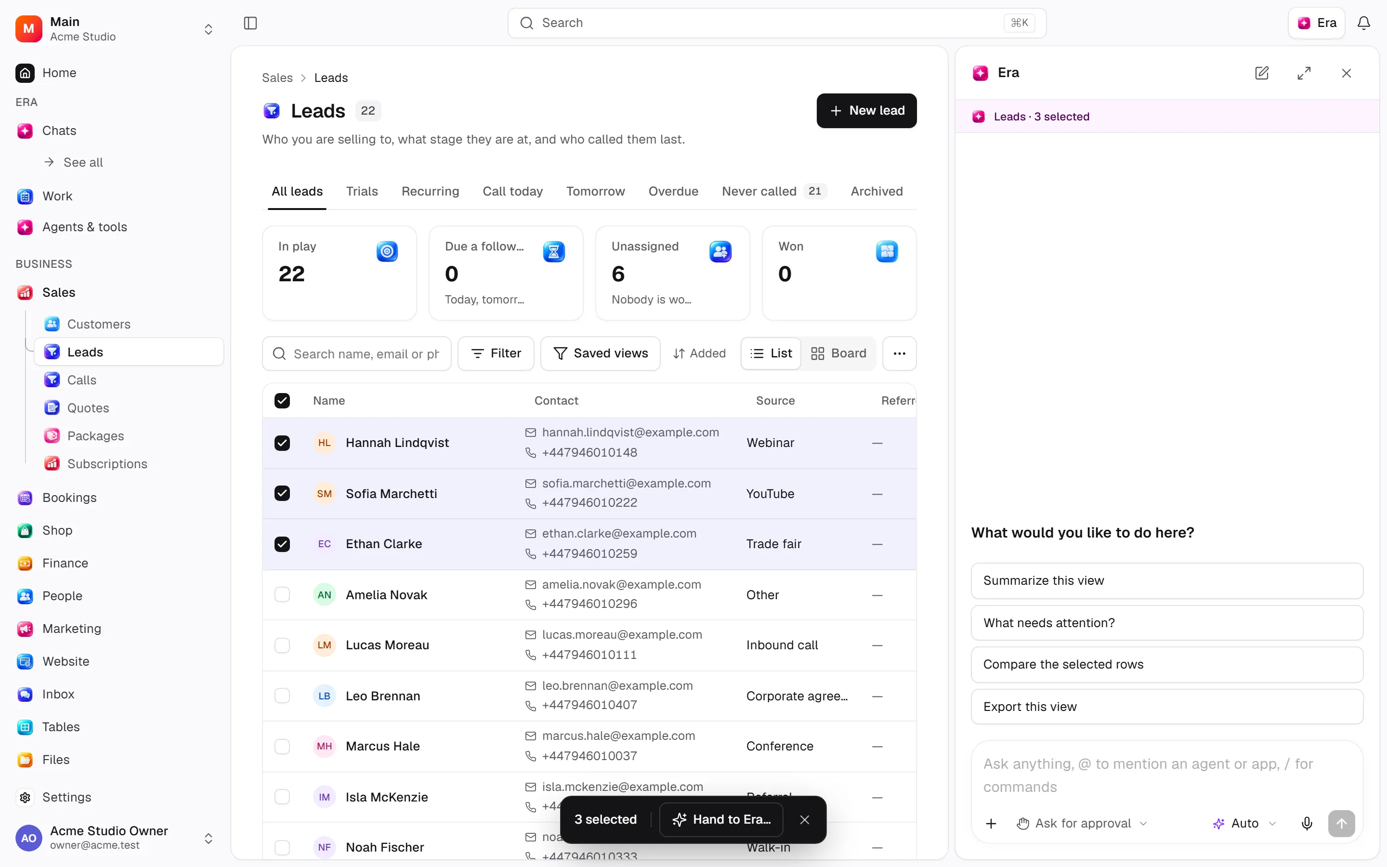This screenshot has height=867, width=1387.
Task: Switch to the Trials tab
Action: [362, 191]
